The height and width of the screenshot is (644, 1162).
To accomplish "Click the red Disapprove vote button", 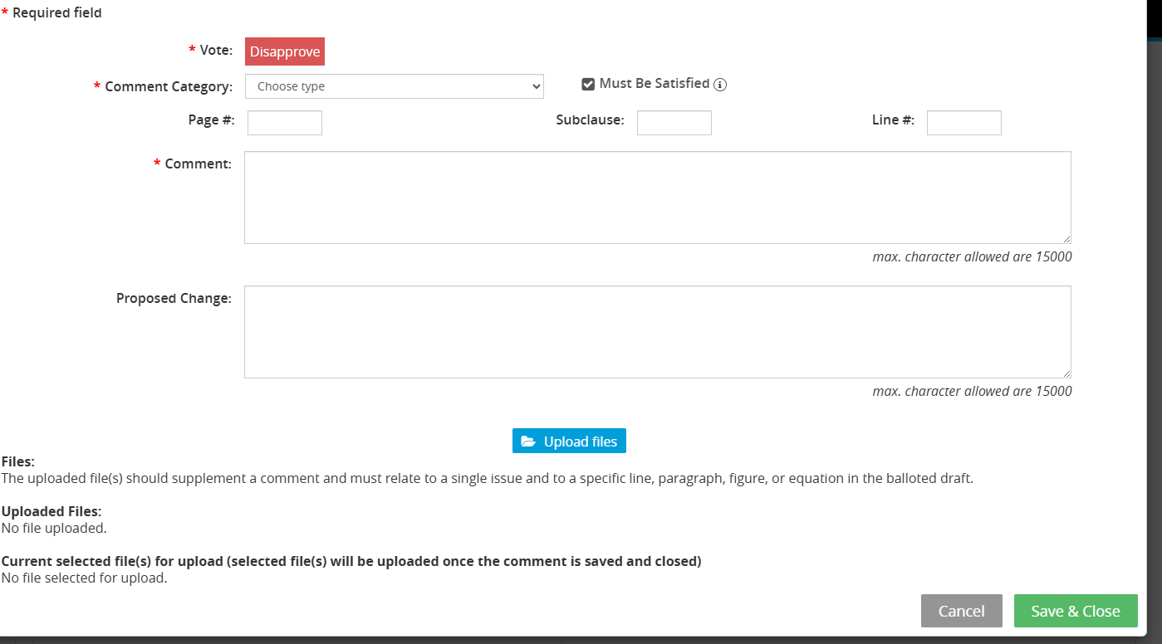I will click(285, 51).
